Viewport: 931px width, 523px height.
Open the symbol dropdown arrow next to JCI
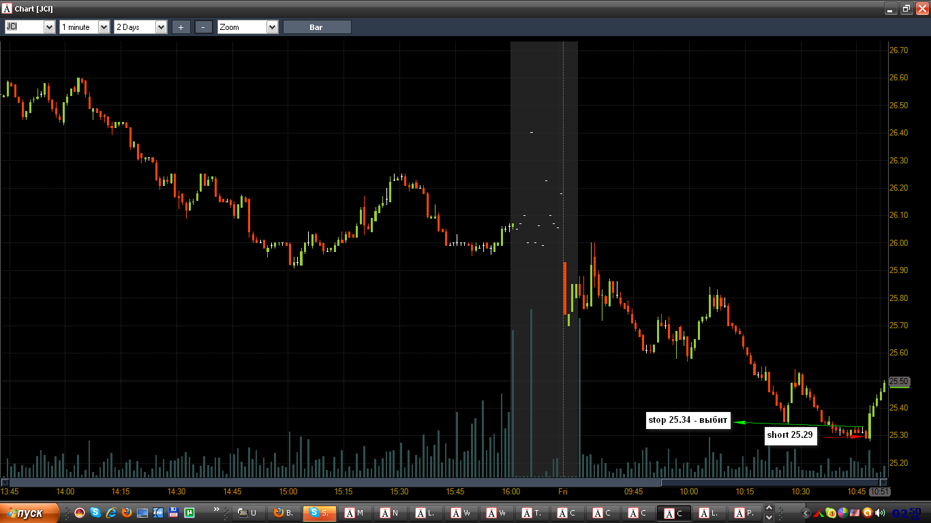[x=49, y=27]
